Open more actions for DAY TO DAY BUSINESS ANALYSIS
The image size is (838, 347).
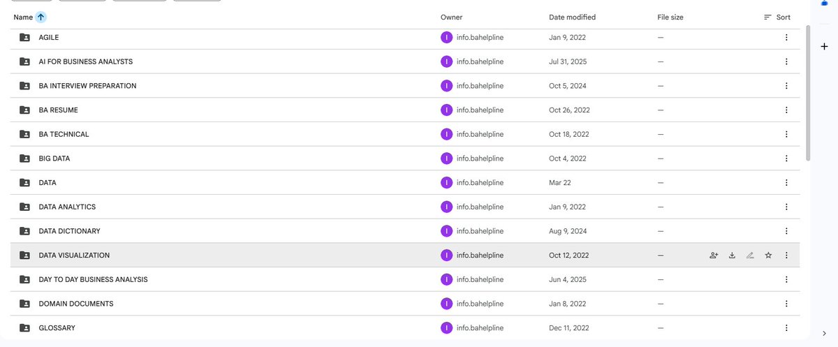click(786, 279)
